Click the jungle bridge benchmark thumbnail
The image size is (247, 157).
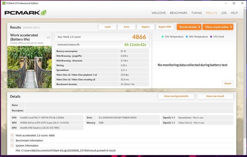(x=29, y=67)
